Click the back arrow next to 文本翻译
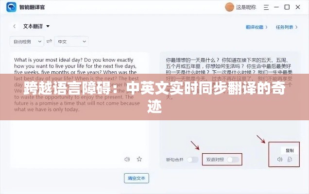 pos(15,26)
